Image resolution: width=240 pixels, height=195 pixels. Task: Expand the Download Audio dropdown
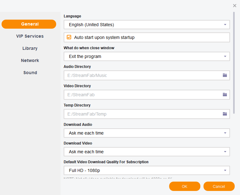[x=147, y=133]
